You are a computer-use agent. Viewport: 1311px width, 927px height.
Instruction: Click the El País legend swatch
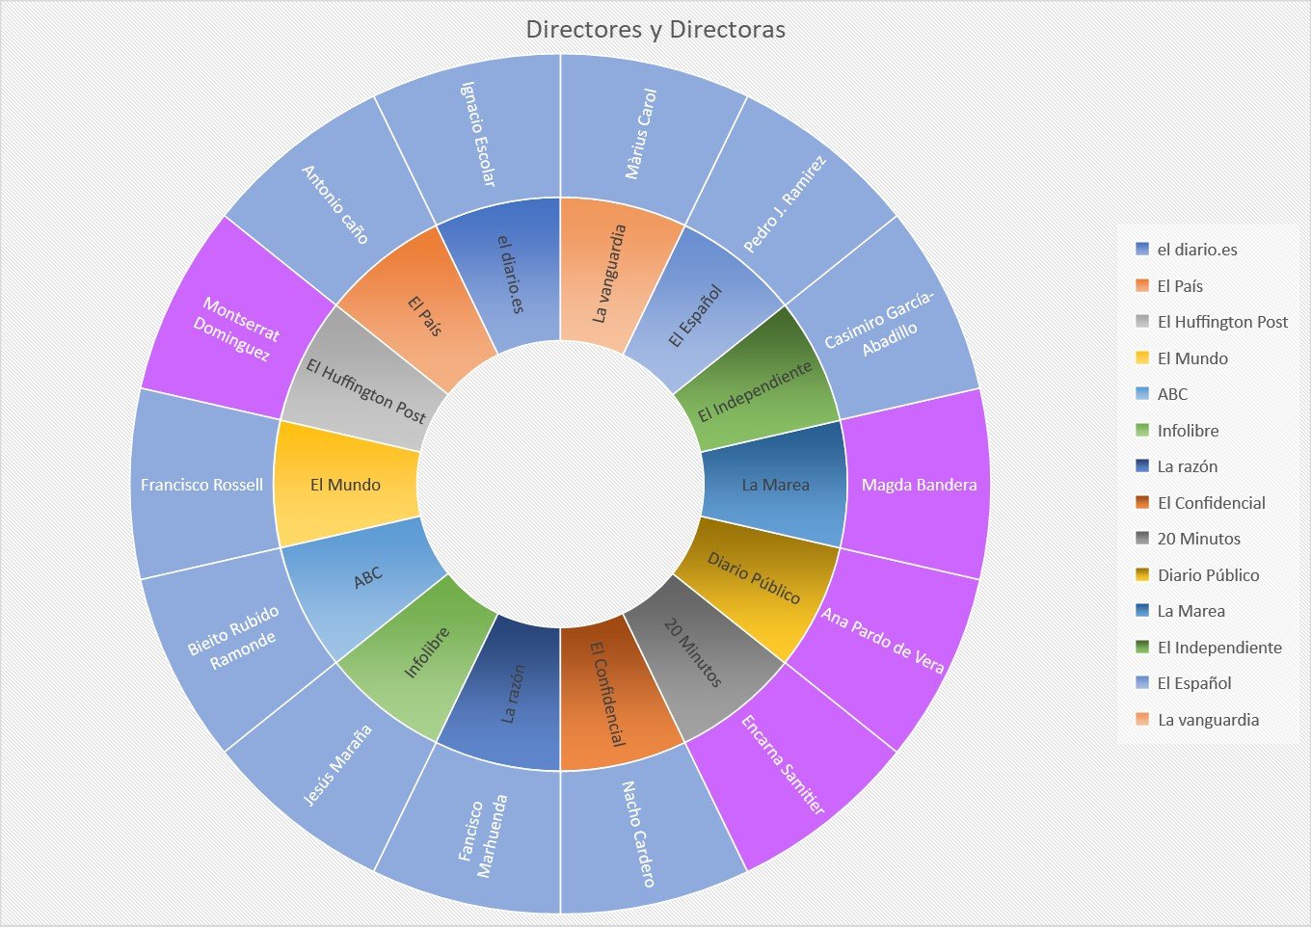(1142, 285)
